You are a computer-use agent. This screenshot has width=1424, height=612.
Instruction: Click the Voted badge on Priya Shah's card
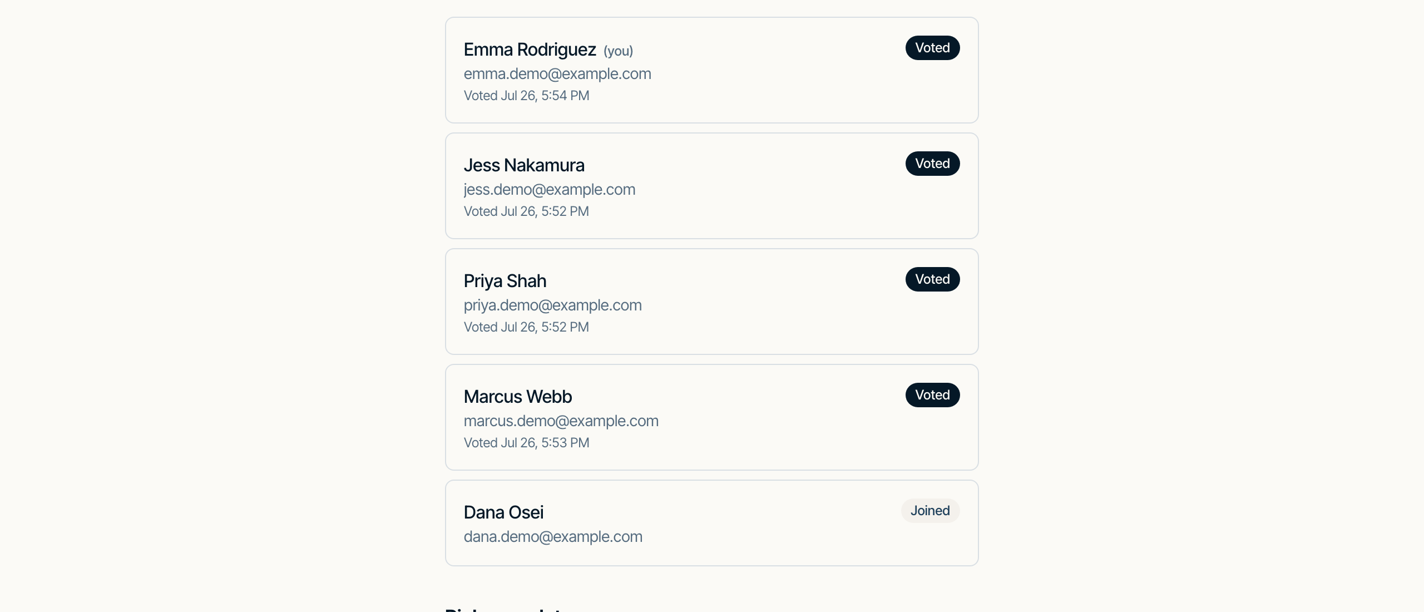[x=932, y=279]
